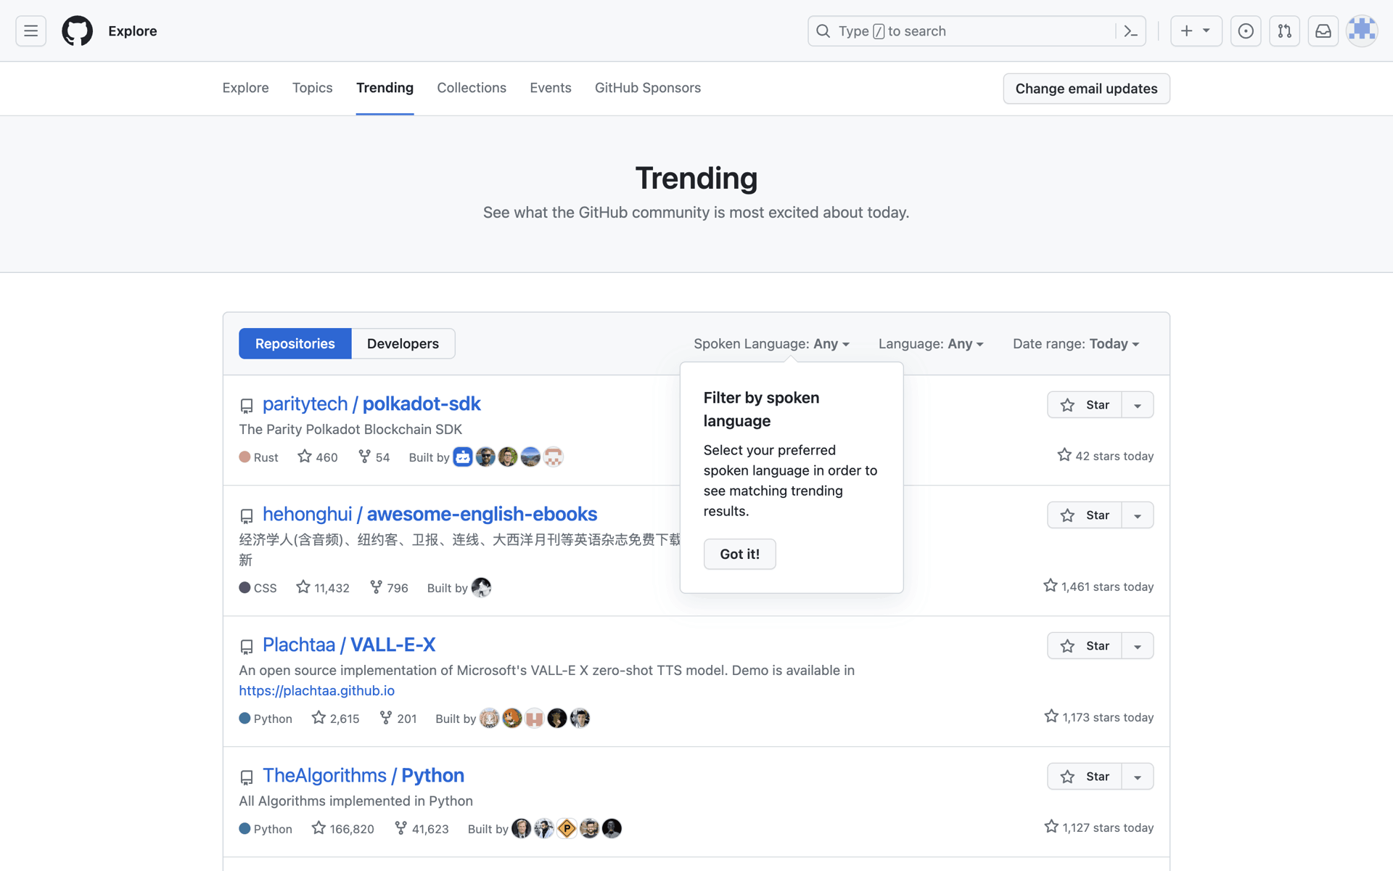
Task: Open first contributor avatar for polkadot-sdk
Action: (x=463, y=457)
